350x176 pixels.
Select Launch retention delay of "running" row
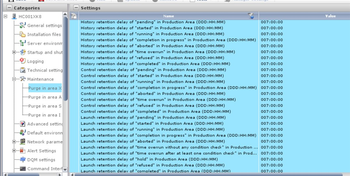(x=210, y=130)
